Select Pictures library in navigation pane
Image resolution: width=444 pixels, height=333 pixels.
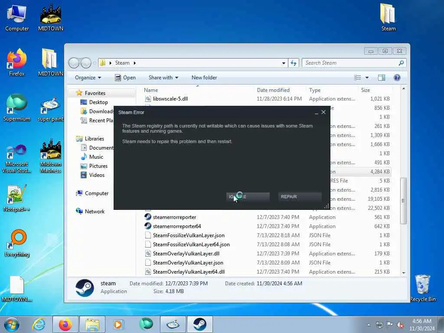pos(98,166)
